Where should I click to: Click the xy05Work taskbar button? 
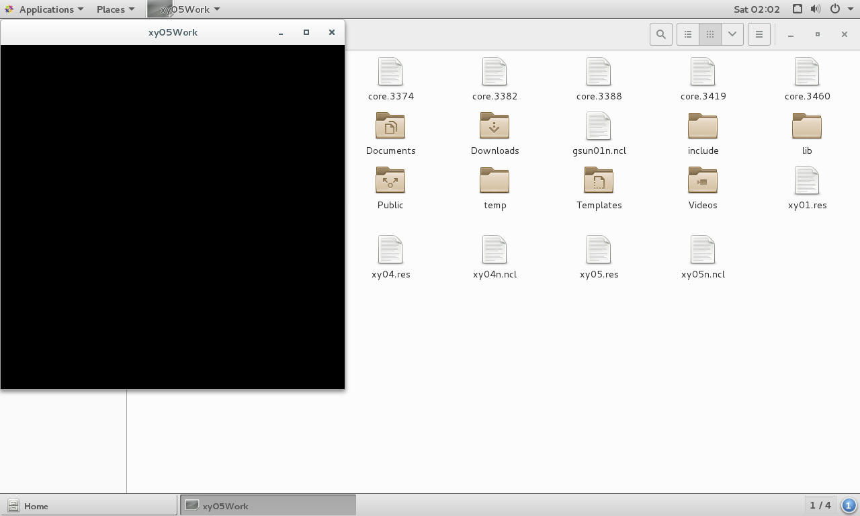(x=267, y=506)
